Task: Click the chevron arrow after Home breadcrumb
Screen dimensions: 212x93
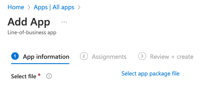Action: click(29, 7)
